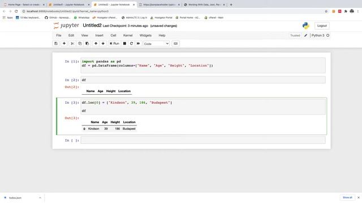Select the Kindson cell in output table
The height and width of the screenshot is (203, 362).
click(x=93, y=129)
